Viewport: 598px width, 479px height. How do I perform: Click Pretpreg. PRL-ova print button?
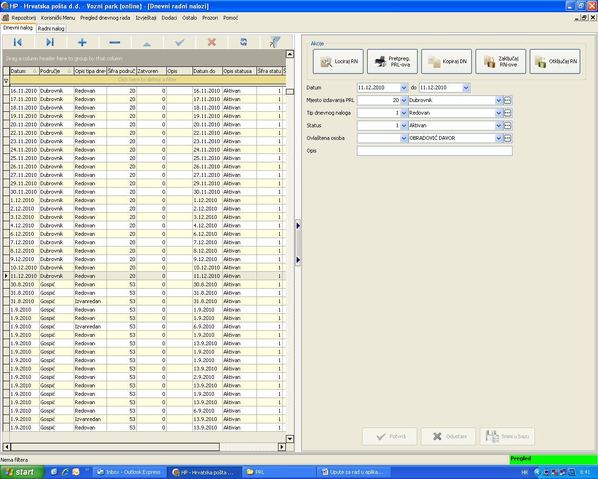coord(392,61)
